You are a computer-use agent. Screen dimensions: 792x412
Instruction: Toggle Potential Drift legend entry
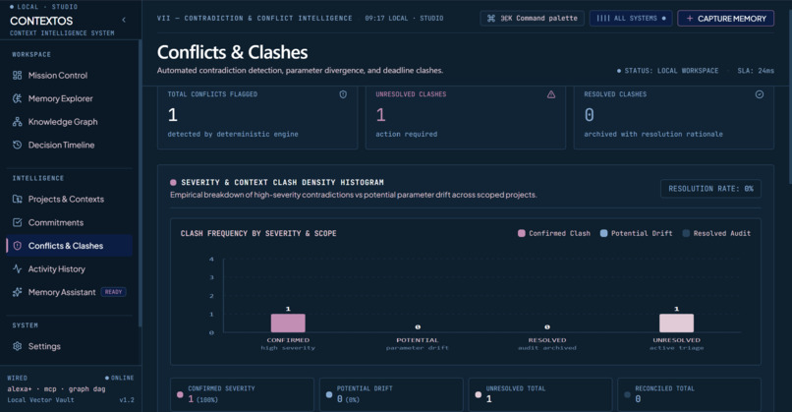[x=636, y=234]
